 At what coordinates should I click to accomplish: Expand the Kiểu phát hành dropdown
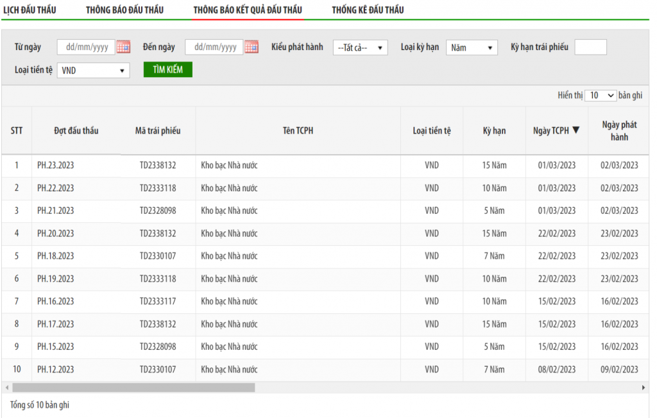click(360, 48)
